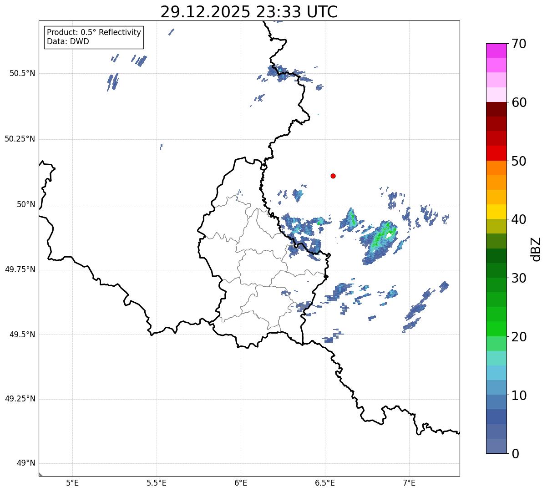This screenshot has width=547, height=492.
Task: Click the latitude label "50°N"
Action: pos(26,204)
